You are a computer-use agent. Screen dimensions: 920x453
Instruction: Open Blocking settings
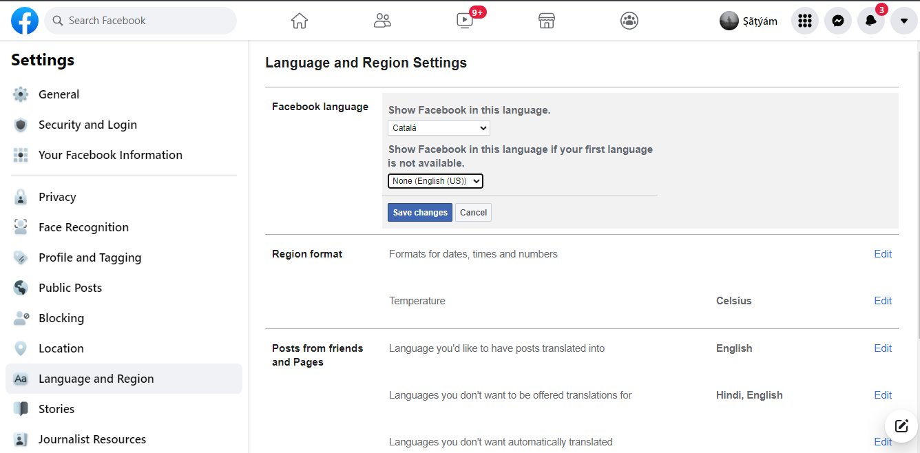[124, 318]
